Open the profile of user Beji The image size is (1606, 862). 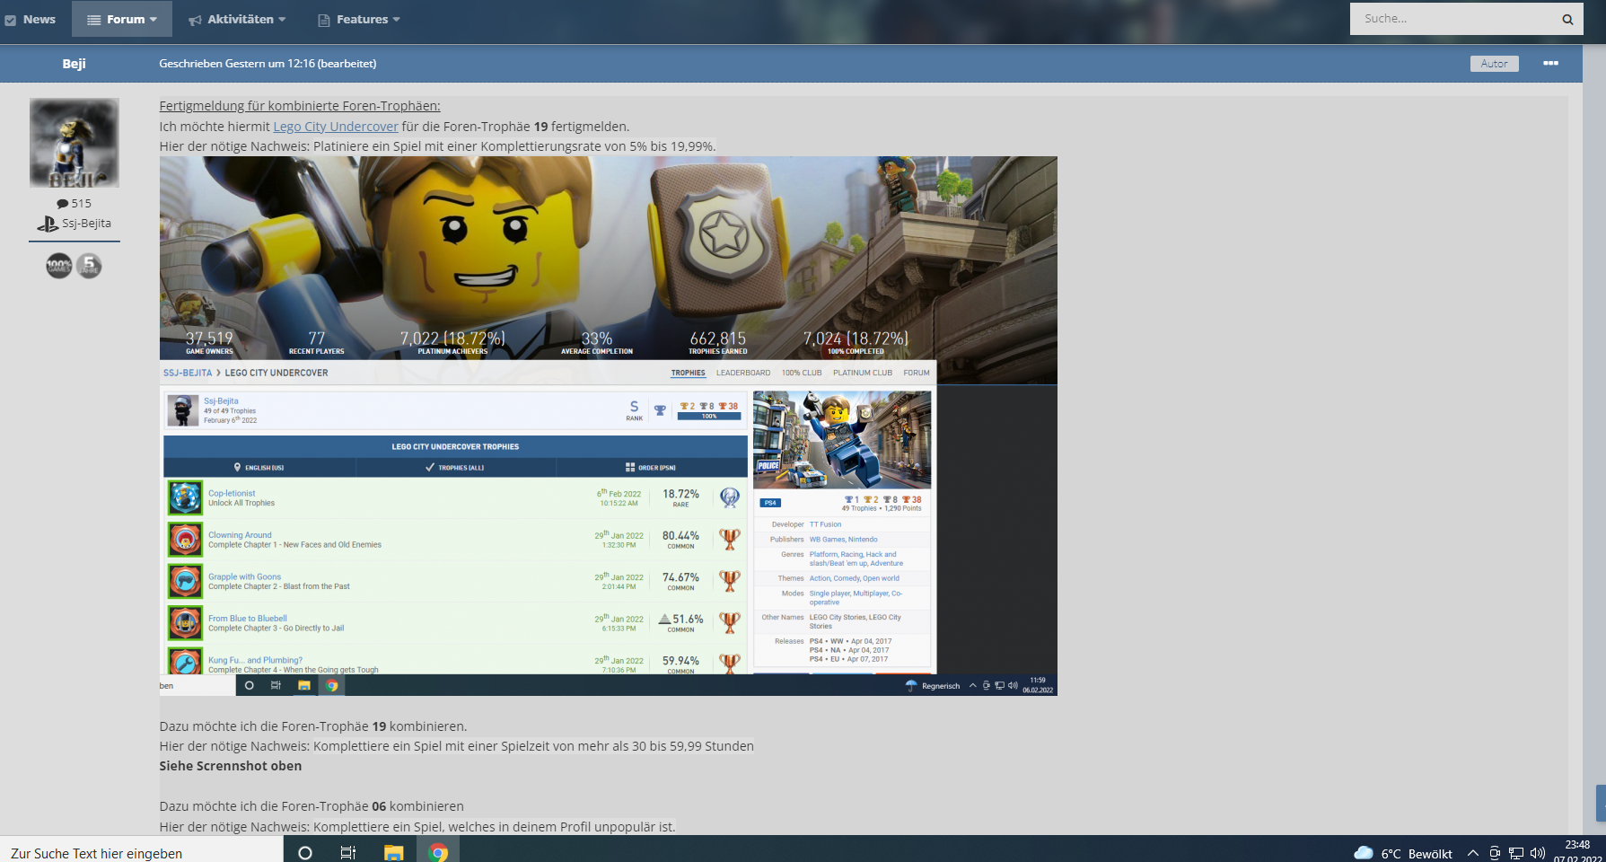point(75,64)
